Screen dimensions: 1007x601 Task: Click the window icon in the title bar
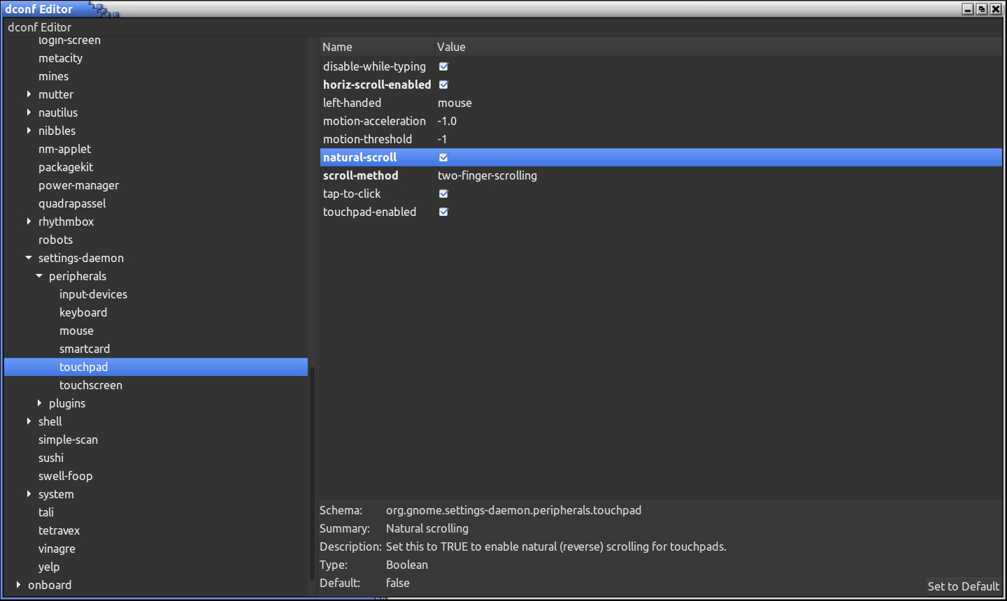pos(103,10)
